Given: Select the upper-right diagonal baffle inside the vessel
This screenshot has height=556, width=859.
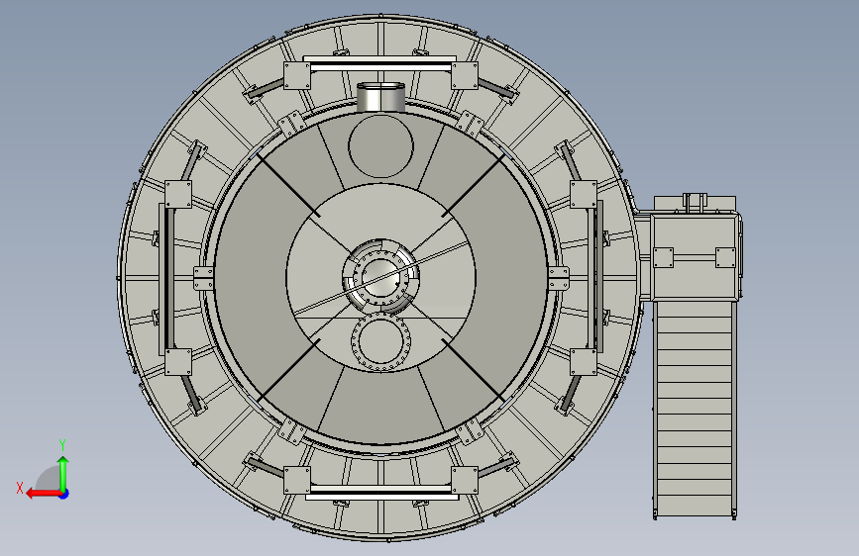Looking at the screenshot, I should pos(474,185).
